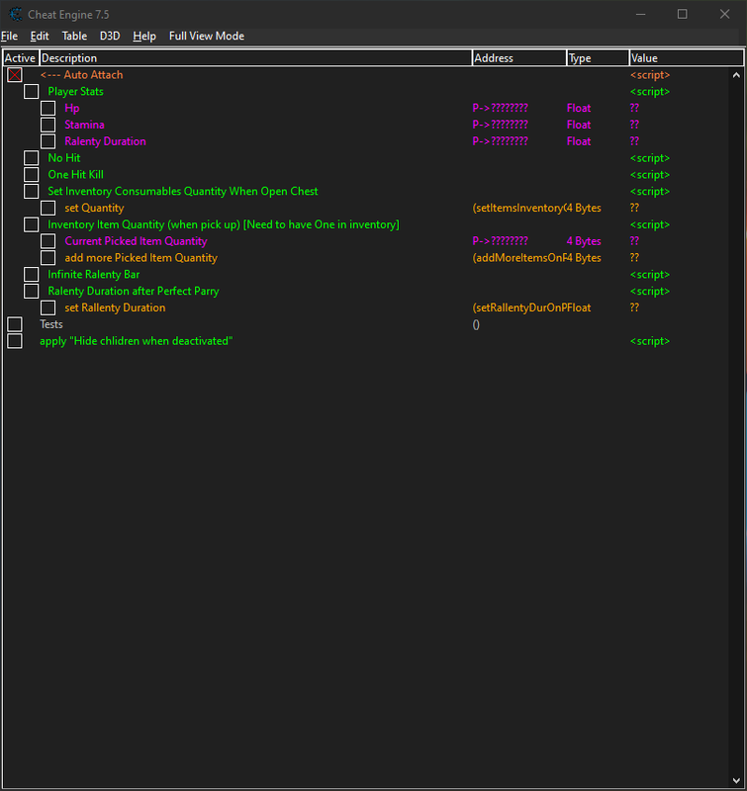Sort by the Value column header
The image size is (747, 791).
click(687, 58)
